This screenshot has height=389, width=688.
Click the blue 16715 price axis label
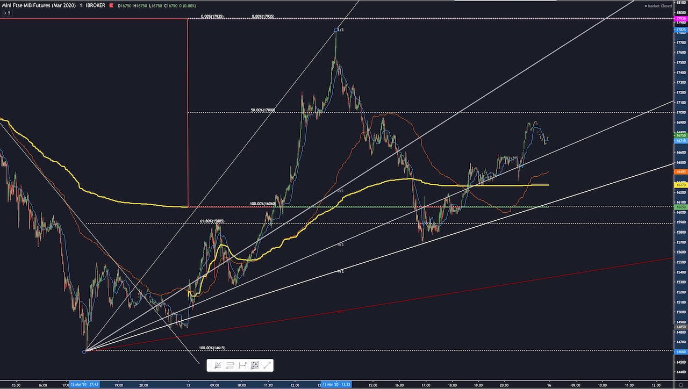[x=680, y=141]
